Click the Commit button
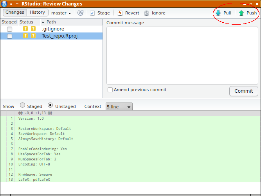Screen dimensions: 261x196 [x=243, y=91]
